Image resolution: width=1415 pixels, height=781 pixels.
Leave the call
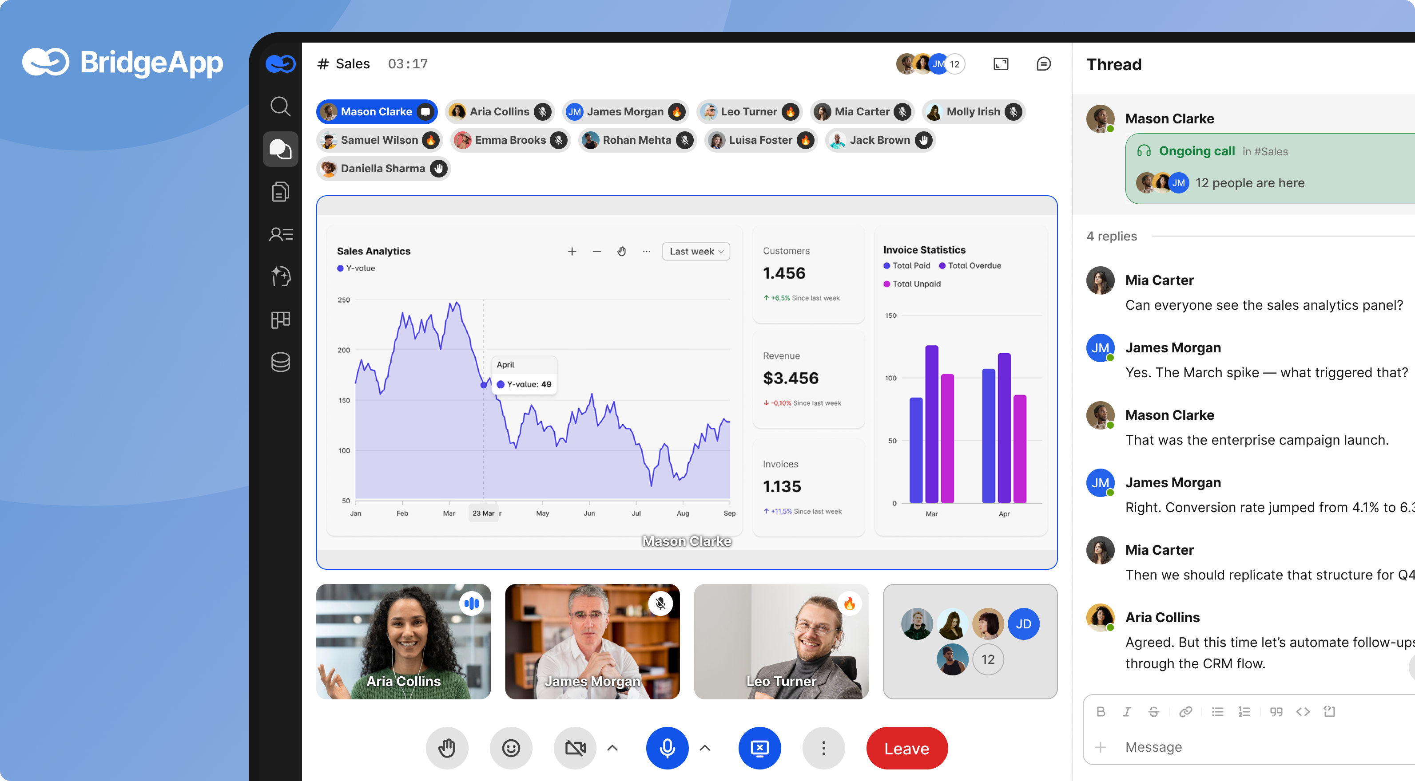[x=906, y=748]
